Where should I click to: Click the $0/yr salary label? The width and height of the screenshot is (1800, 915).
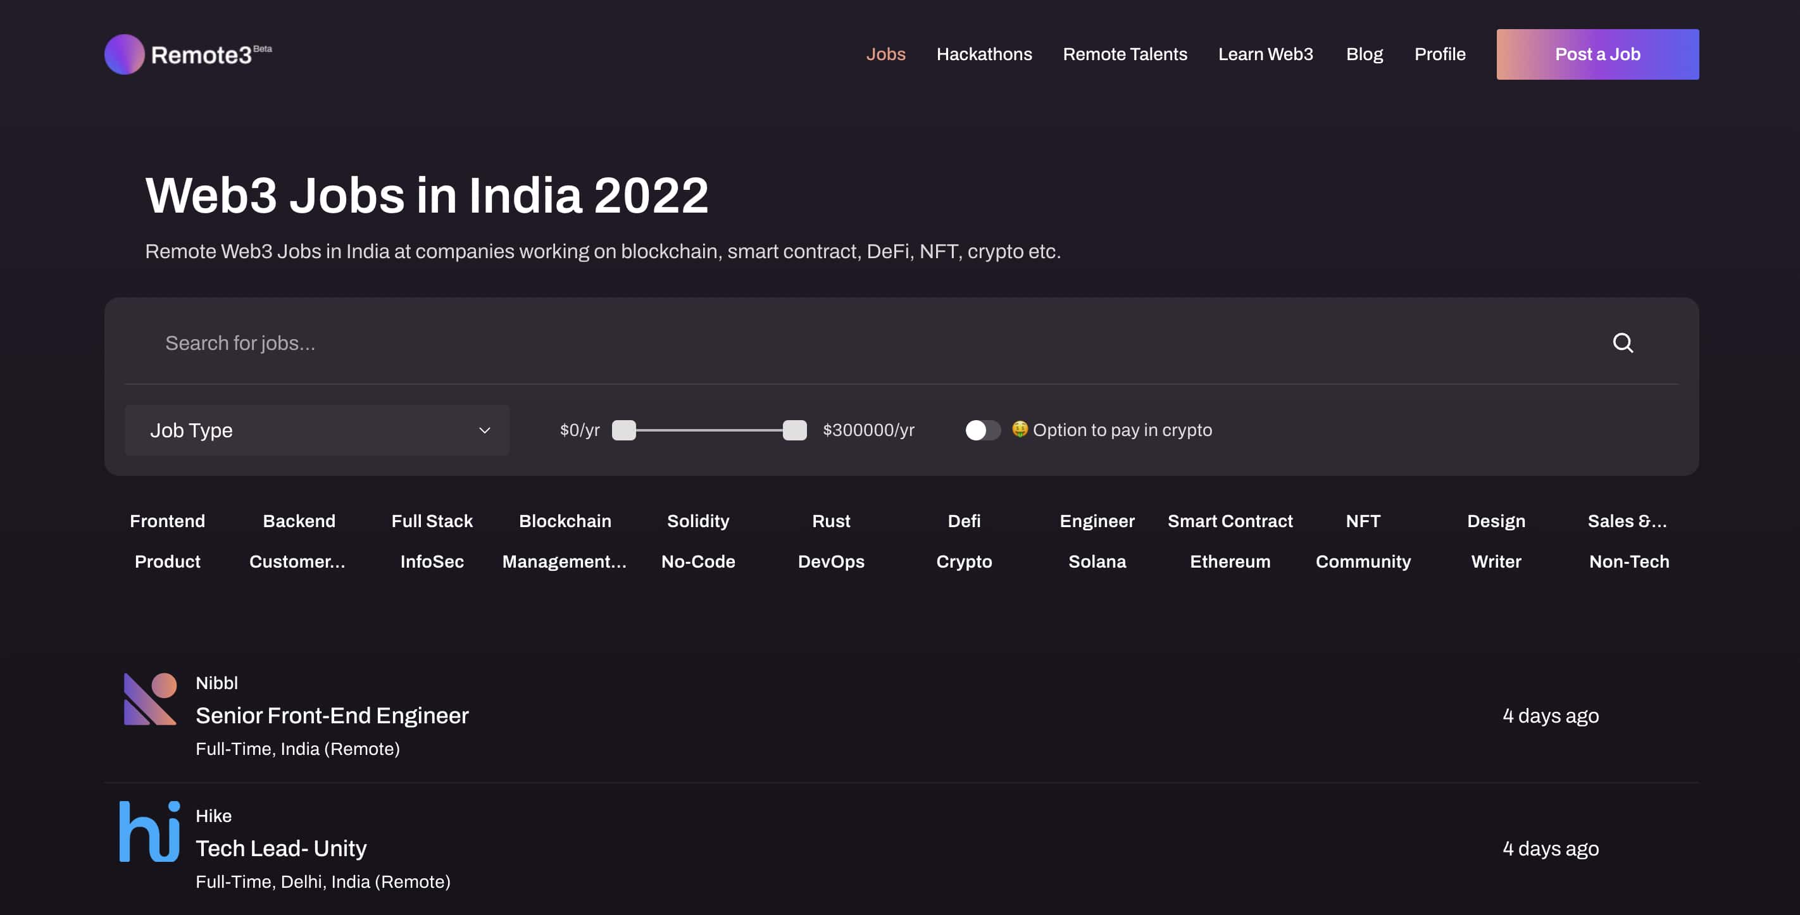[x=579, y=430]
